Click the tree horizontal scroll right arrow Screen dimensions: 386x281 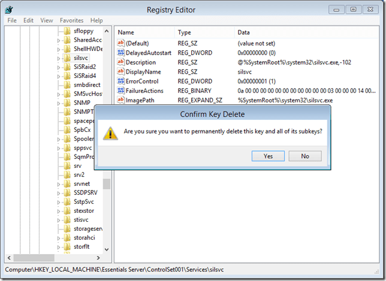pyautogui.click(x=98, y=258)
